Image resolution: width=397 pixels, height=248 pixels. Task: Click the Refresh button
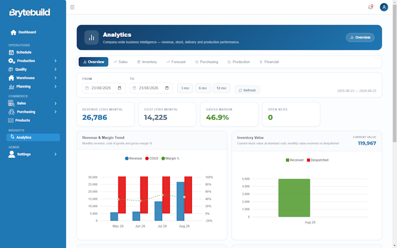(247, 90)
